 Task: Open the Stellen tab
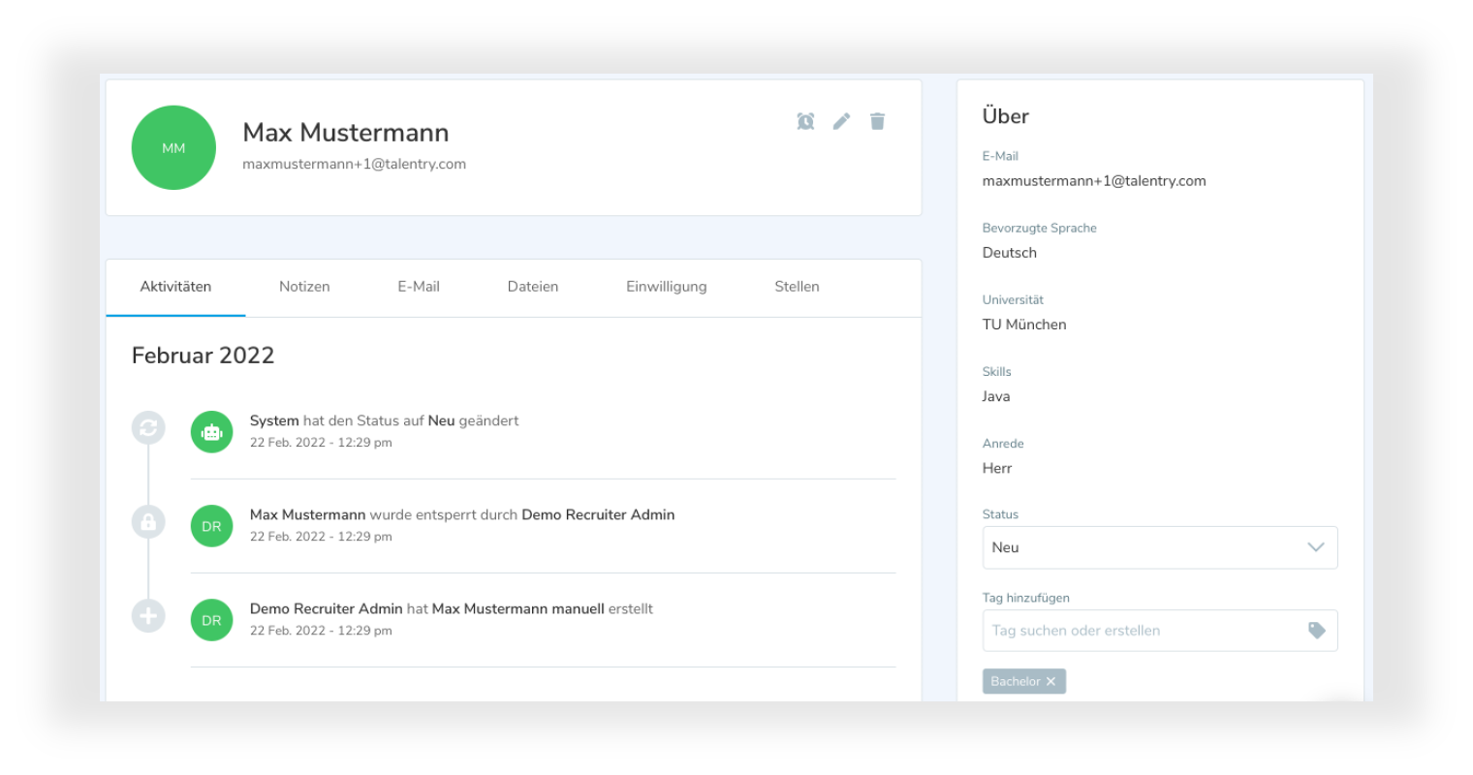point(797,287)
